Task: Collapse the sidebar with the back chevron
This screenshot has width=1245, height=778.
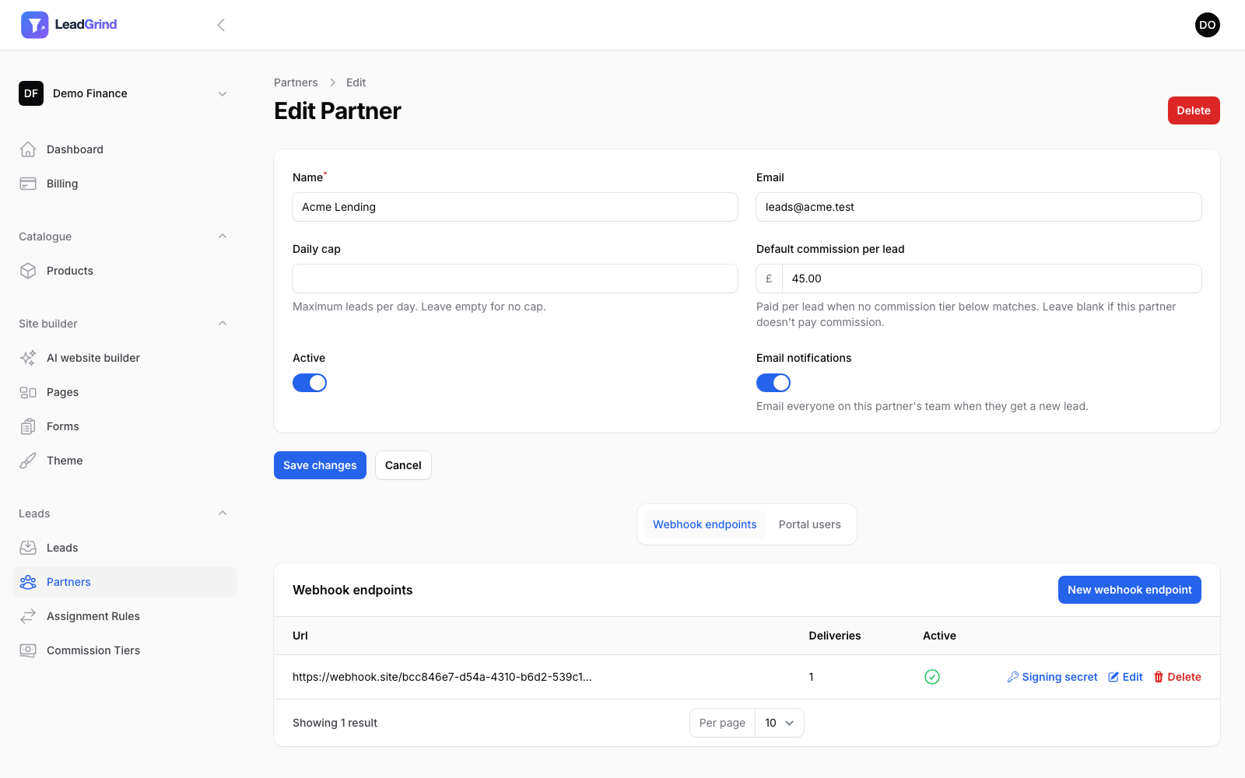Action: pos(221,25)
